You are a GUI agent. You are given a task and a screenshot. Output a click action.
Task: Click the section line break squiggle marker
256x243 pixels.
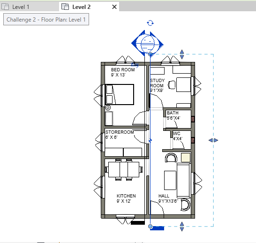(151, 140)
